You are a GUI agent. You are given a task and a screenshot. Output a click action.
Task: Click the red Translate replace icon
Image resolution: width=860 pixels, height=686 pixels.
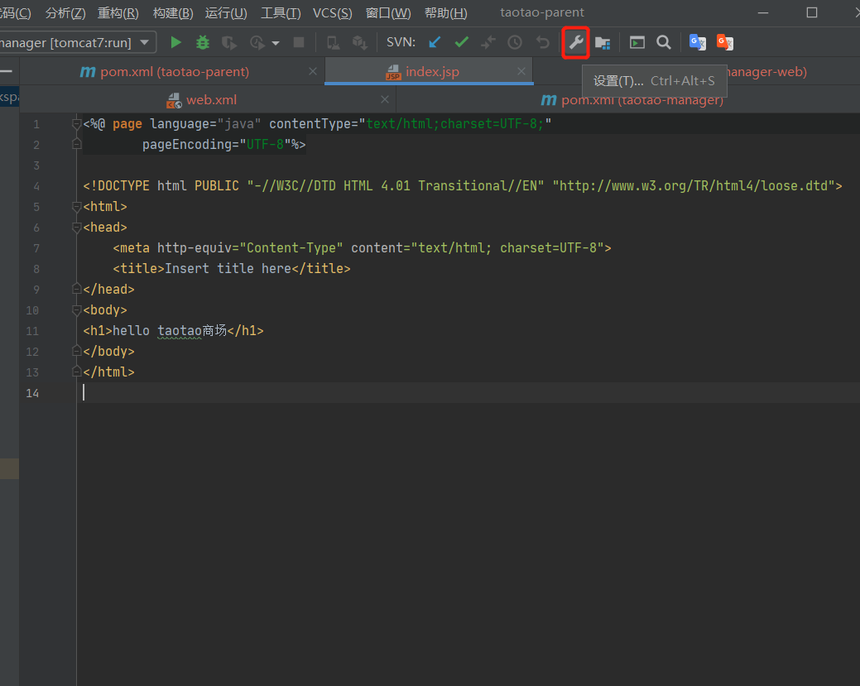point(725,42)
